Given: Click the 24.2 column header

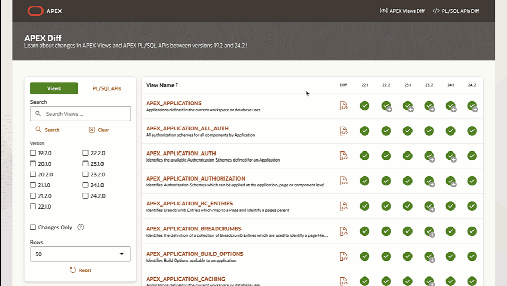Looking at the screenshot, I should pyautogui.click(x=472, y=85).
